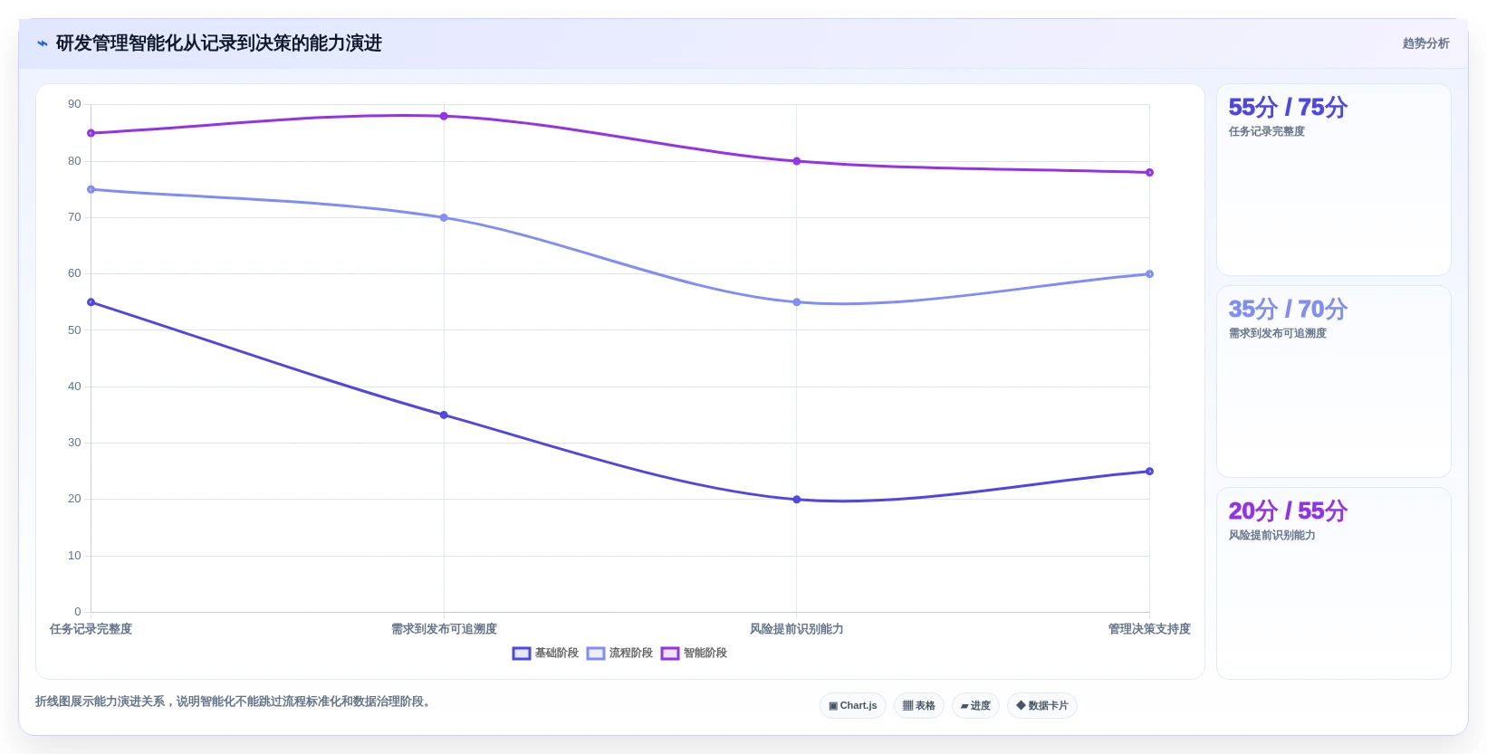
Task: Toggle the 智能阶段 legend swatch
Action: 670,654
